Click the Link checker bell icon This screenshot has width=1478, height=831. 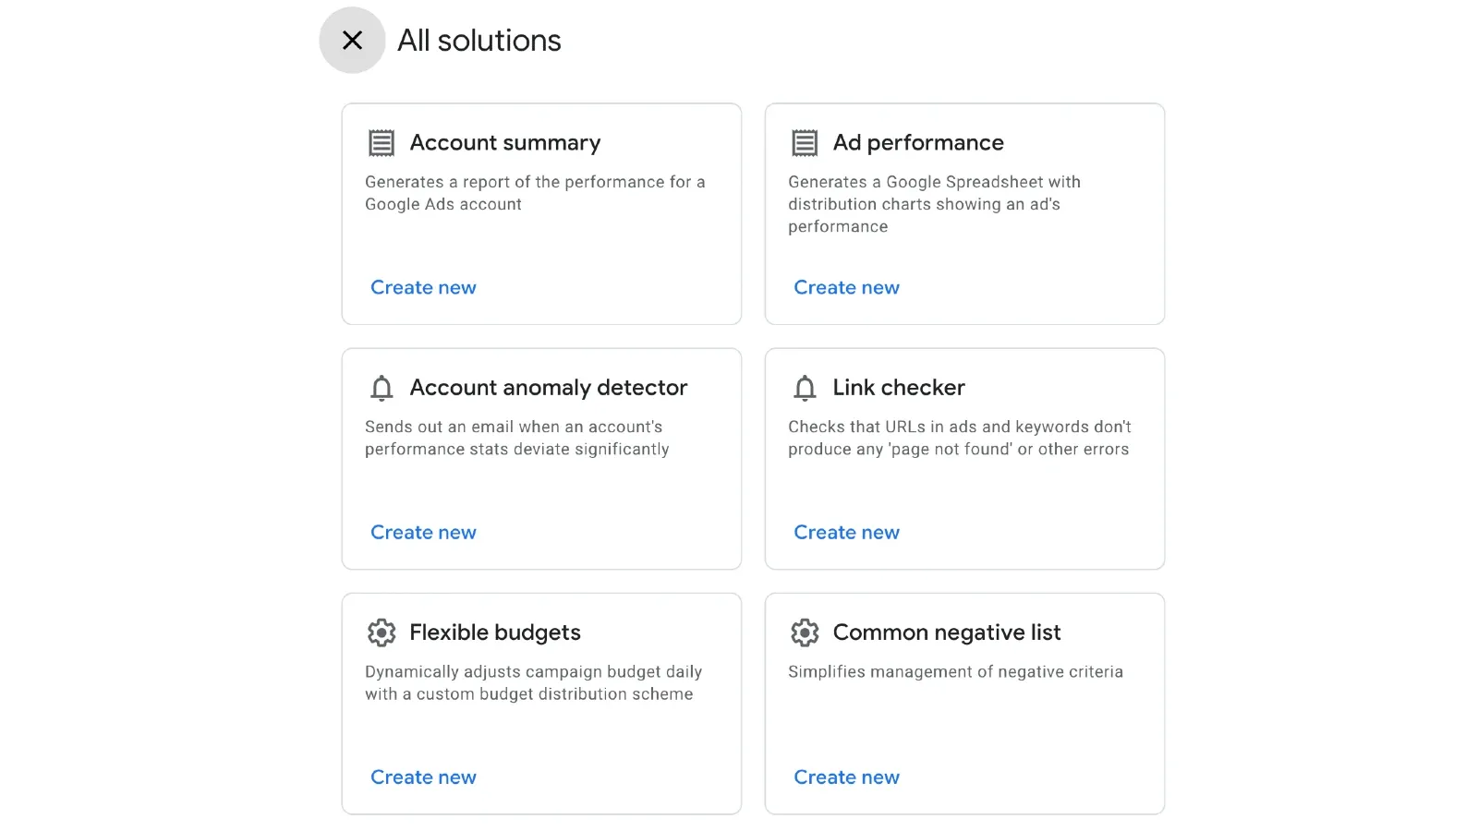(805, 388)
